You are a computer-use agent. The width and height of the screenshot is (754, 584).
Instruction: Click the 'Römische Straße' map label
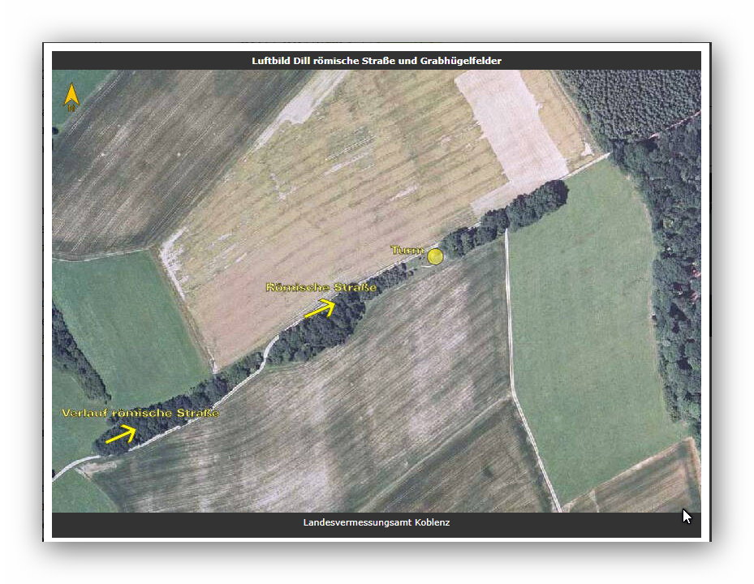pyautogui.click(x=321, y=287)
